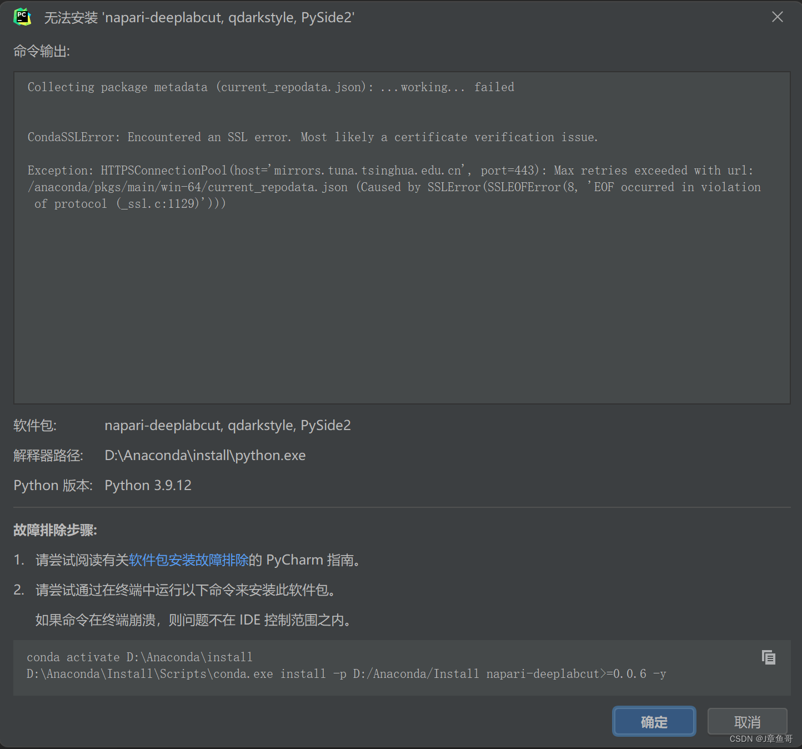The width and height of the screenshot is (802, 749).
Task: Open the 软件包安装故障排除 link
Action: point(189,560)
